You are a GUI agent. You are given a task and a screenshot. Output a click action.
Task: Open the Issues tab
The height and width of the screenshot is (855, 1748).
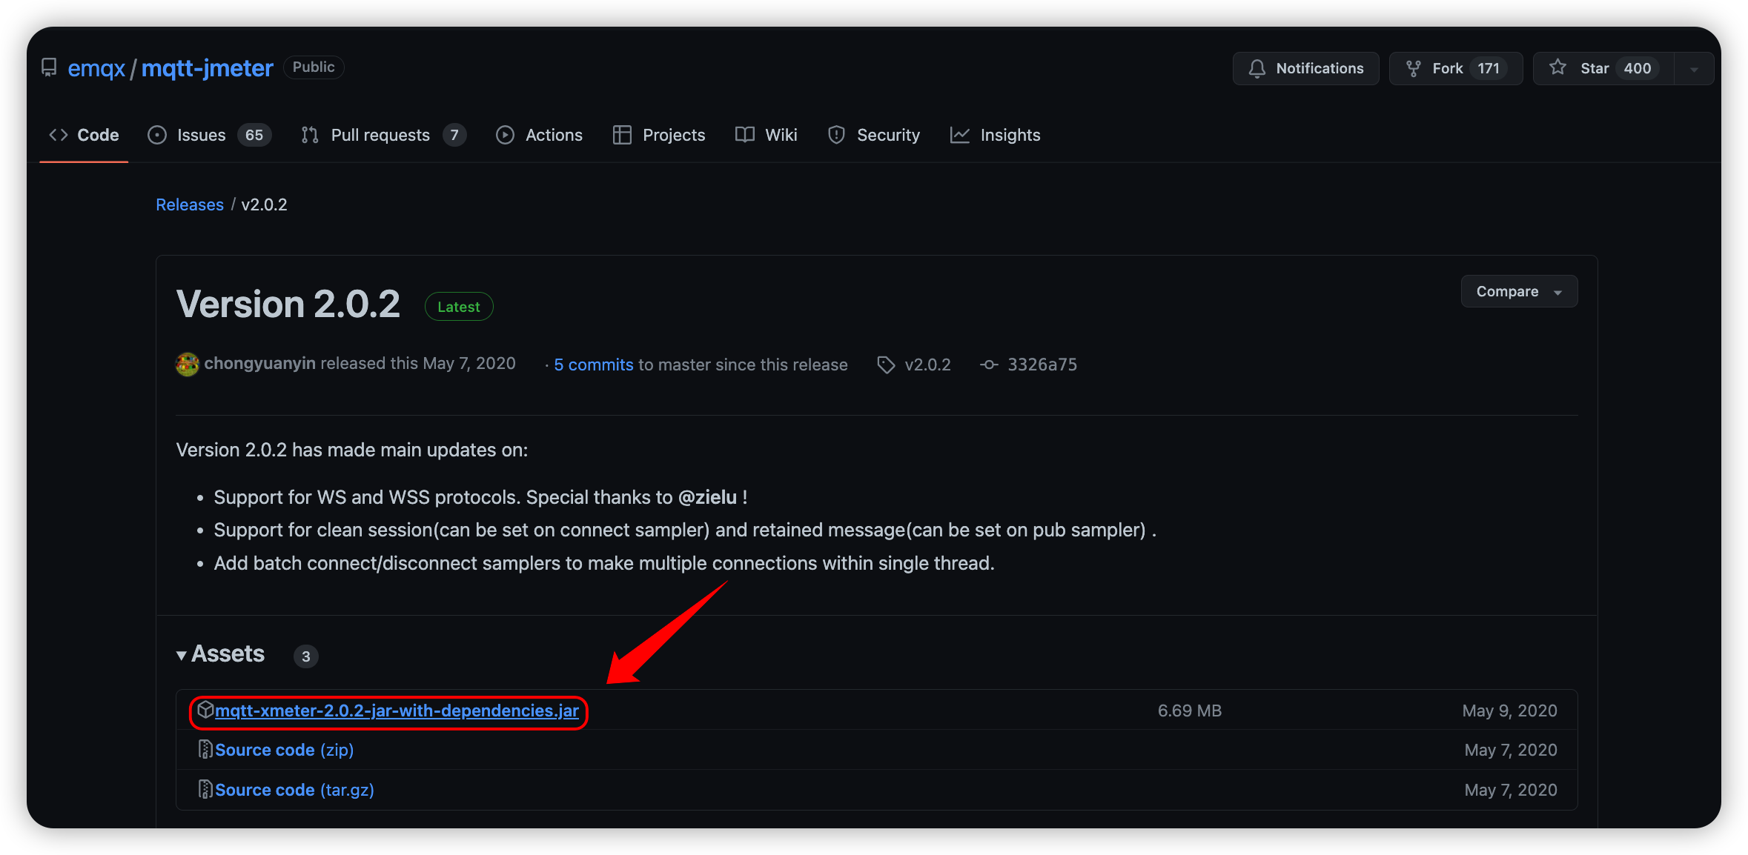coord(209,135)
